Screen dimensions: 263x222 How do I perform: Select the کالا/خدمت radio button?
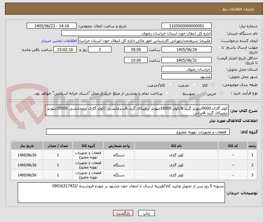click(170, 85)
